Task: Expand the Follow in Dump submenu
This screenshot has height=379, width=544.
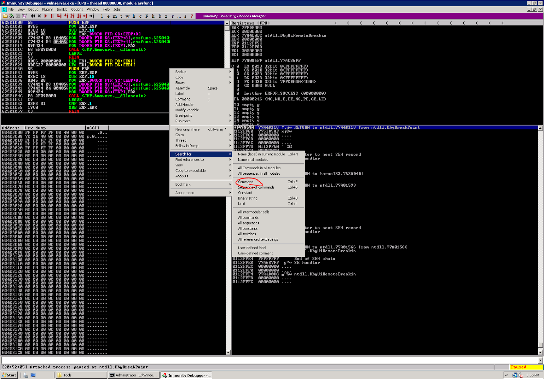Action: (x=201, y=146)
